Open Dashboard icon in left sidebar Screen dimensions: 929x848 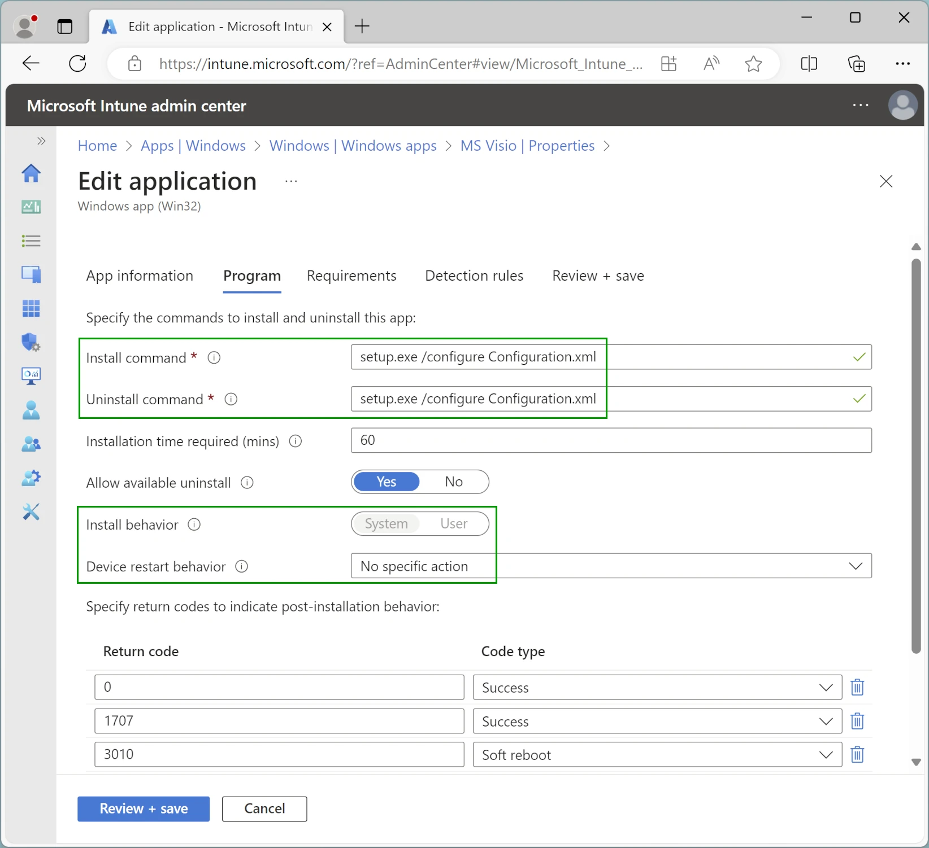[31, 207]
